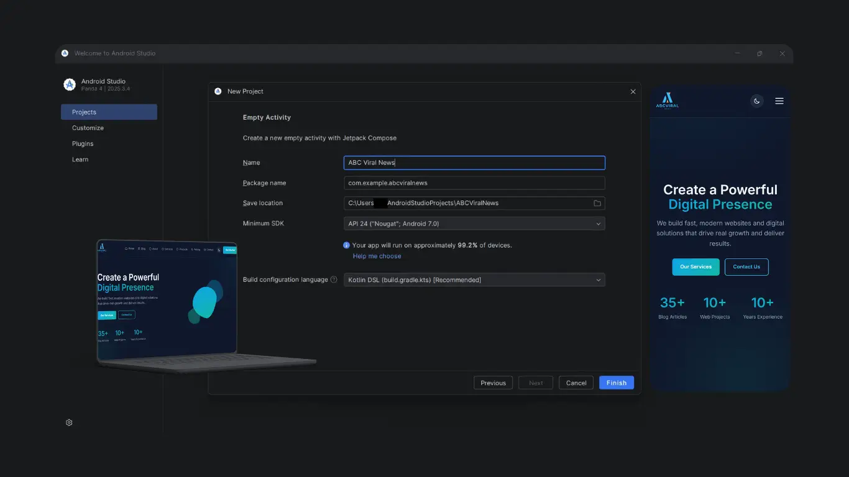Click the help icon beside Build configuration language
Viewport: 849px width, 477px height.
(334, 279)
